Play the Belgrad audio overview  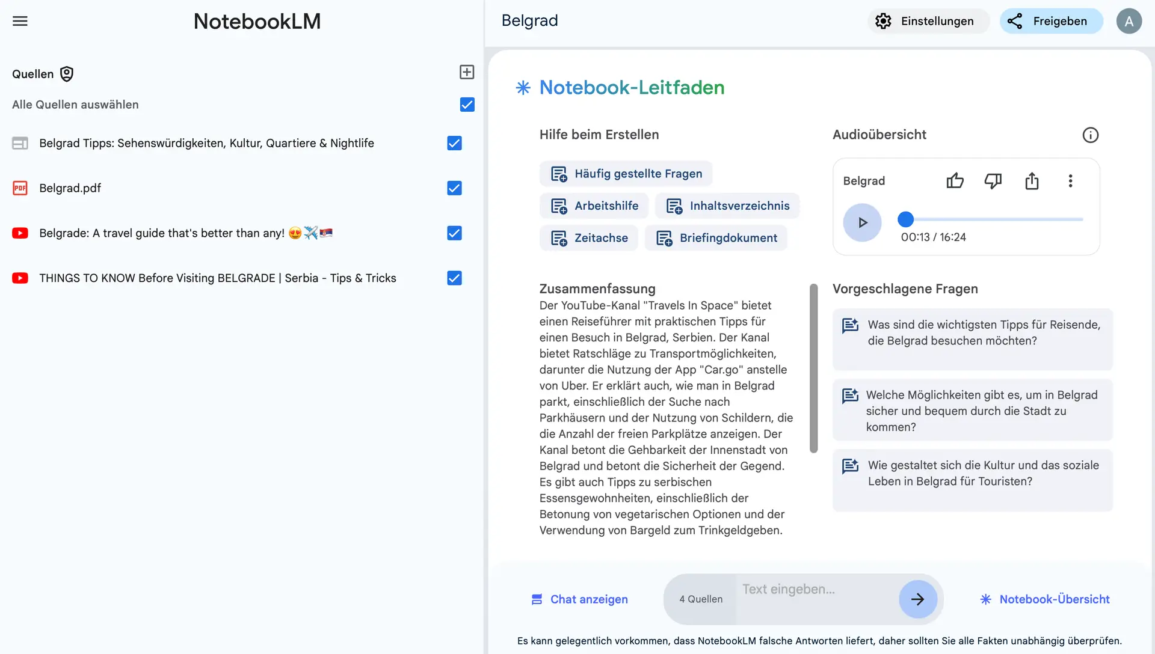coord(862,222)
